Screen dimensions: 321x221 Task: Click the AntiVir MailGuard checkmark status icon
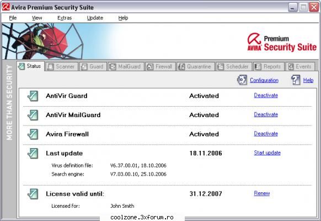pos(33,115)
